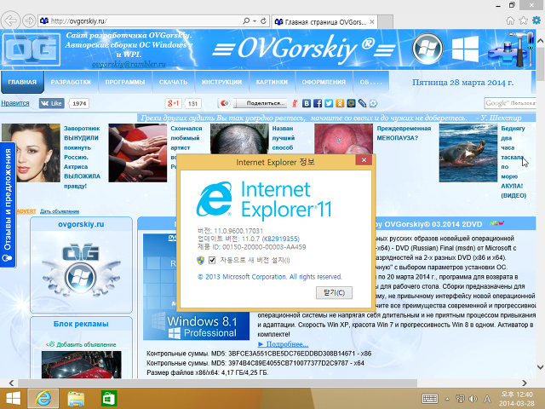Image resolution: width=545 pixels, height=409 pixels.
Task: Click the search magnifier in address bar
Action: click(x=246, y=20)
